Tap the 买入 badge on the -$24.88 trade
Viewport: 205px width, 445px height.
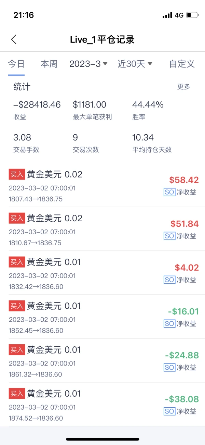point(16,350)
